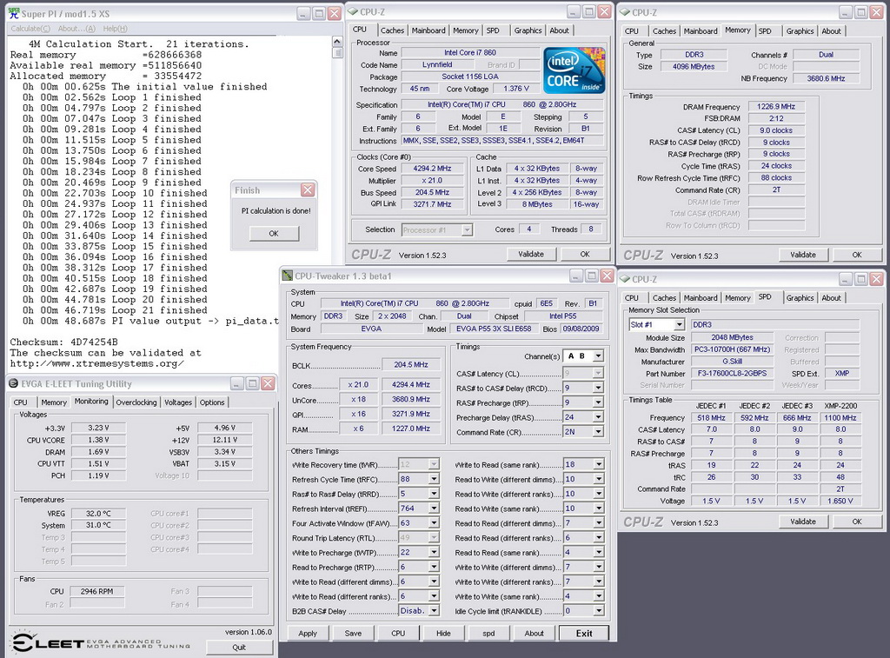Click the Intel Core i7 inside logo
The height and width of the screenshot is (658, 890).
click(x=574, y=70)
